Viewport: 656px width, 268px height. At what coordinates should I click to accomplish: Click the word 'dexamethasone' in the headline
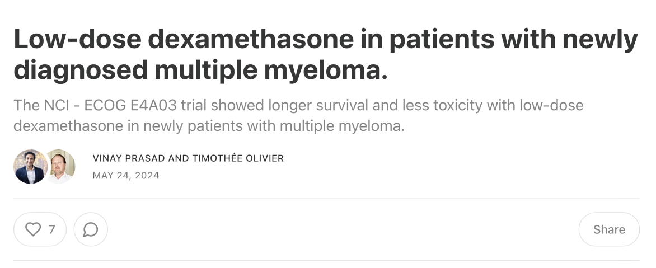coord(251,39)
